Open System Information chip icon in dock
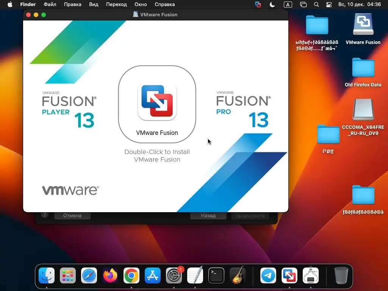 (311, 275)
